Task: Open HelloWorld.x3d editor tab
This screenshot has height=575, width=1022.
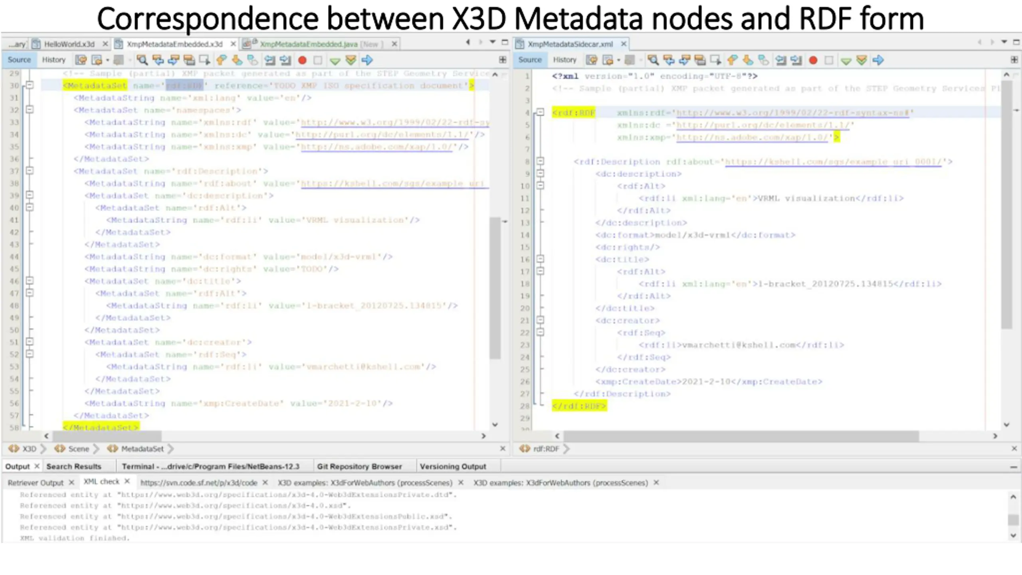Action: coord(69,44)
